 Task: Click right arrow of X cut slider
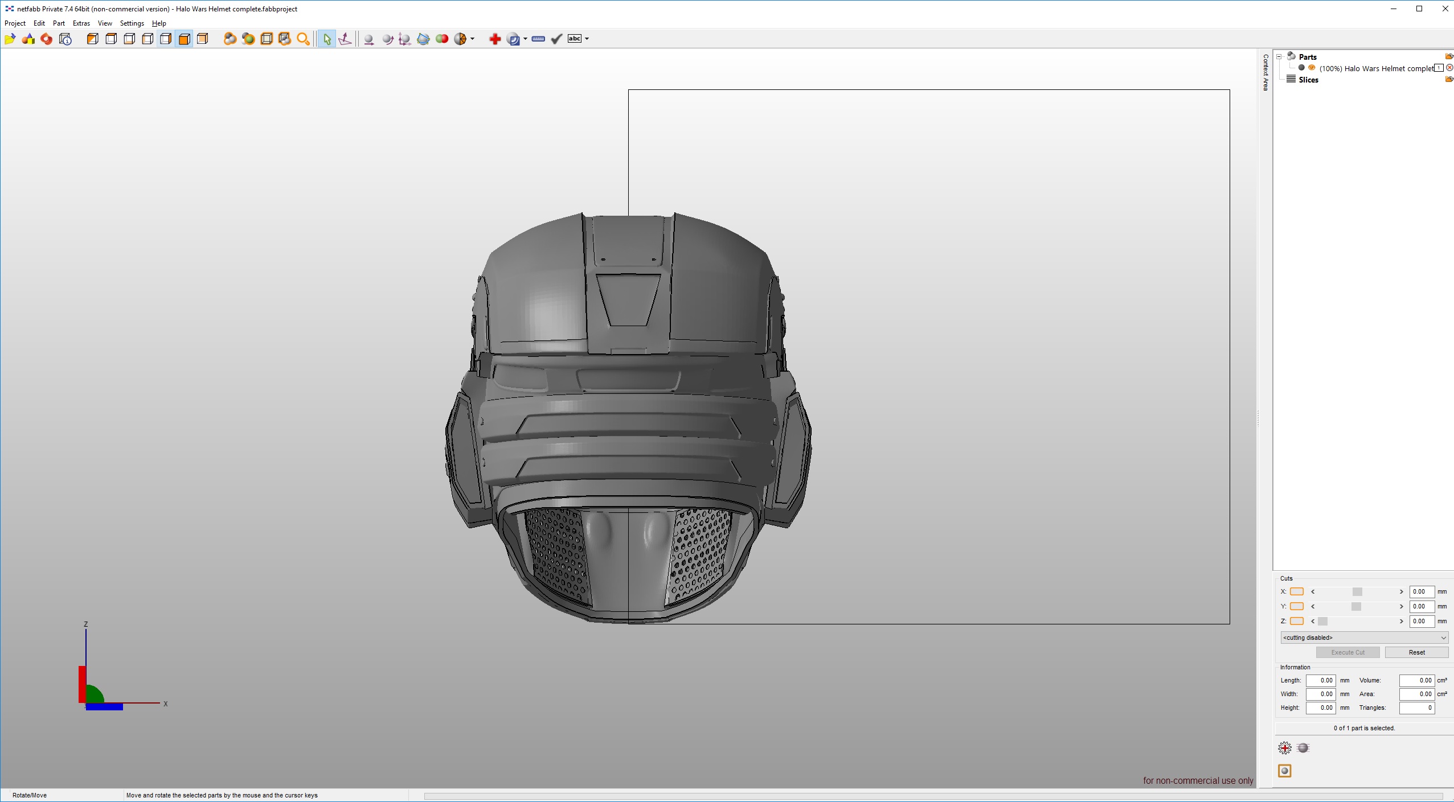pos(1401,591)
